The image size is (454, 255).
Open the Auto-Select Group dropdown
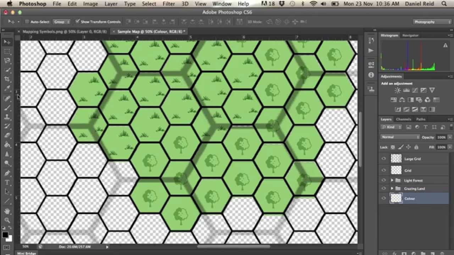(62, 22)
